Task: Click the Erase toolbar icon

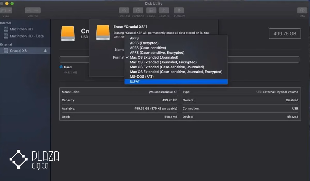Action: tap(151, 10)
